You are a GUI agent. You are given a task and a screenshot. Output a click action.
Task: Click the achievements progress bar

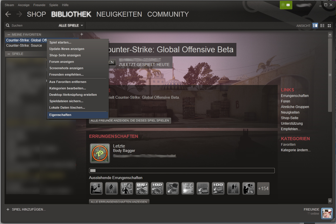tap(182, 170)
